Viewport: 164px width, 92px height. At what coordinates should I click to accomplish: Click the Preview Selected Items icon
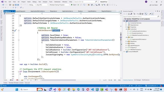coord(152,14)
